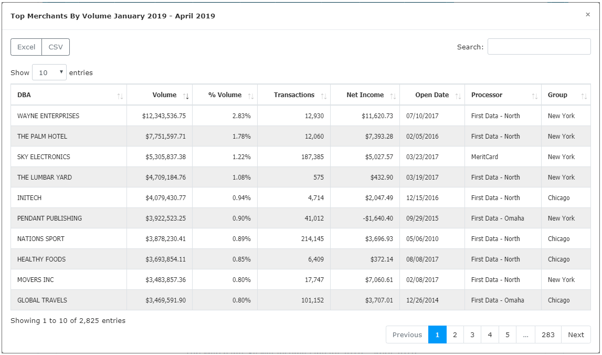Click volume value $12,343,536.75
This screenshot has width=602, height=355.
pos(164,116)
